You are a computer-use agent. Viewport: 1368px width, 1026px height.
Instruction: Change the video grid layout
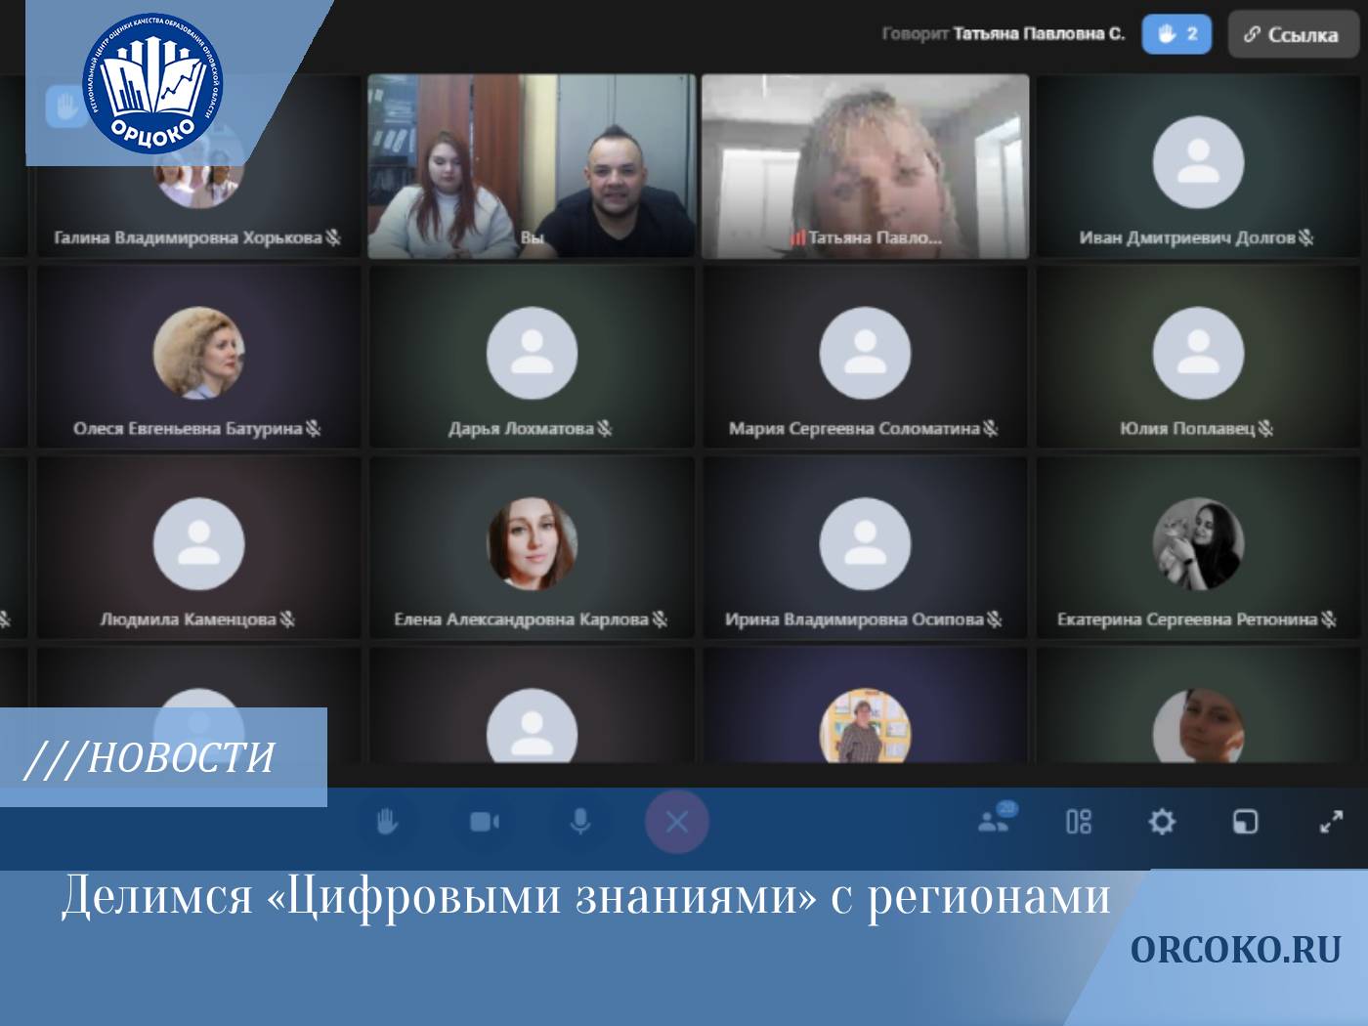click(1079, 822)
